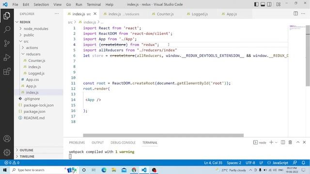Open the Help menu
Screen dimensions: 310x174
tap(109, 4)
